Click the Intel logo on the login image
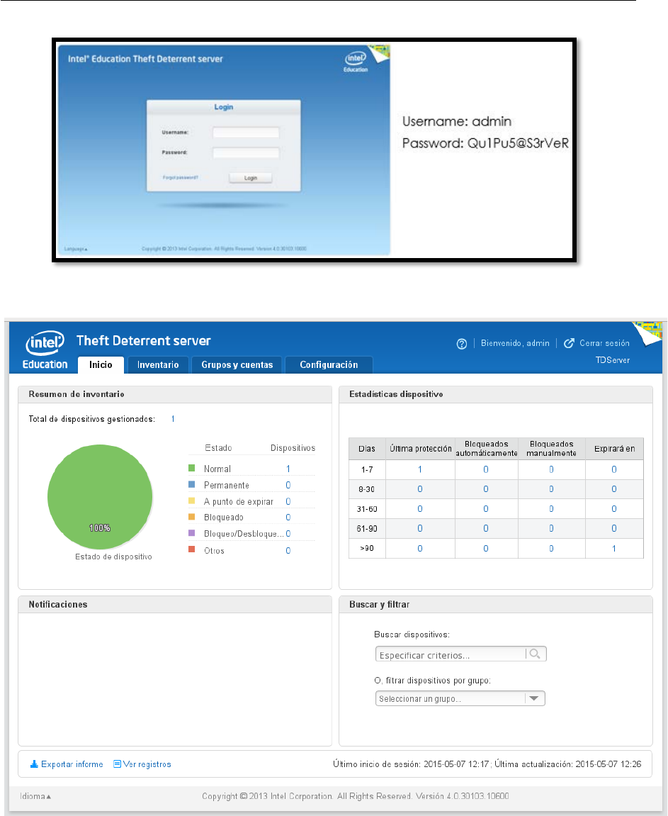The height and width of the screenshot is (816, 668). [356, 62]
